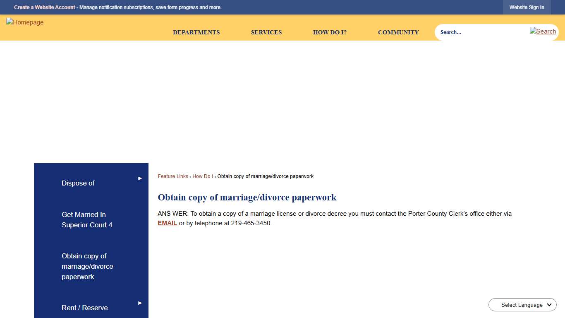Viewport: 565px width, 318px height.
Task: Open the Homepage logo link
Action: pyautogui.click(x=25, y=22)
